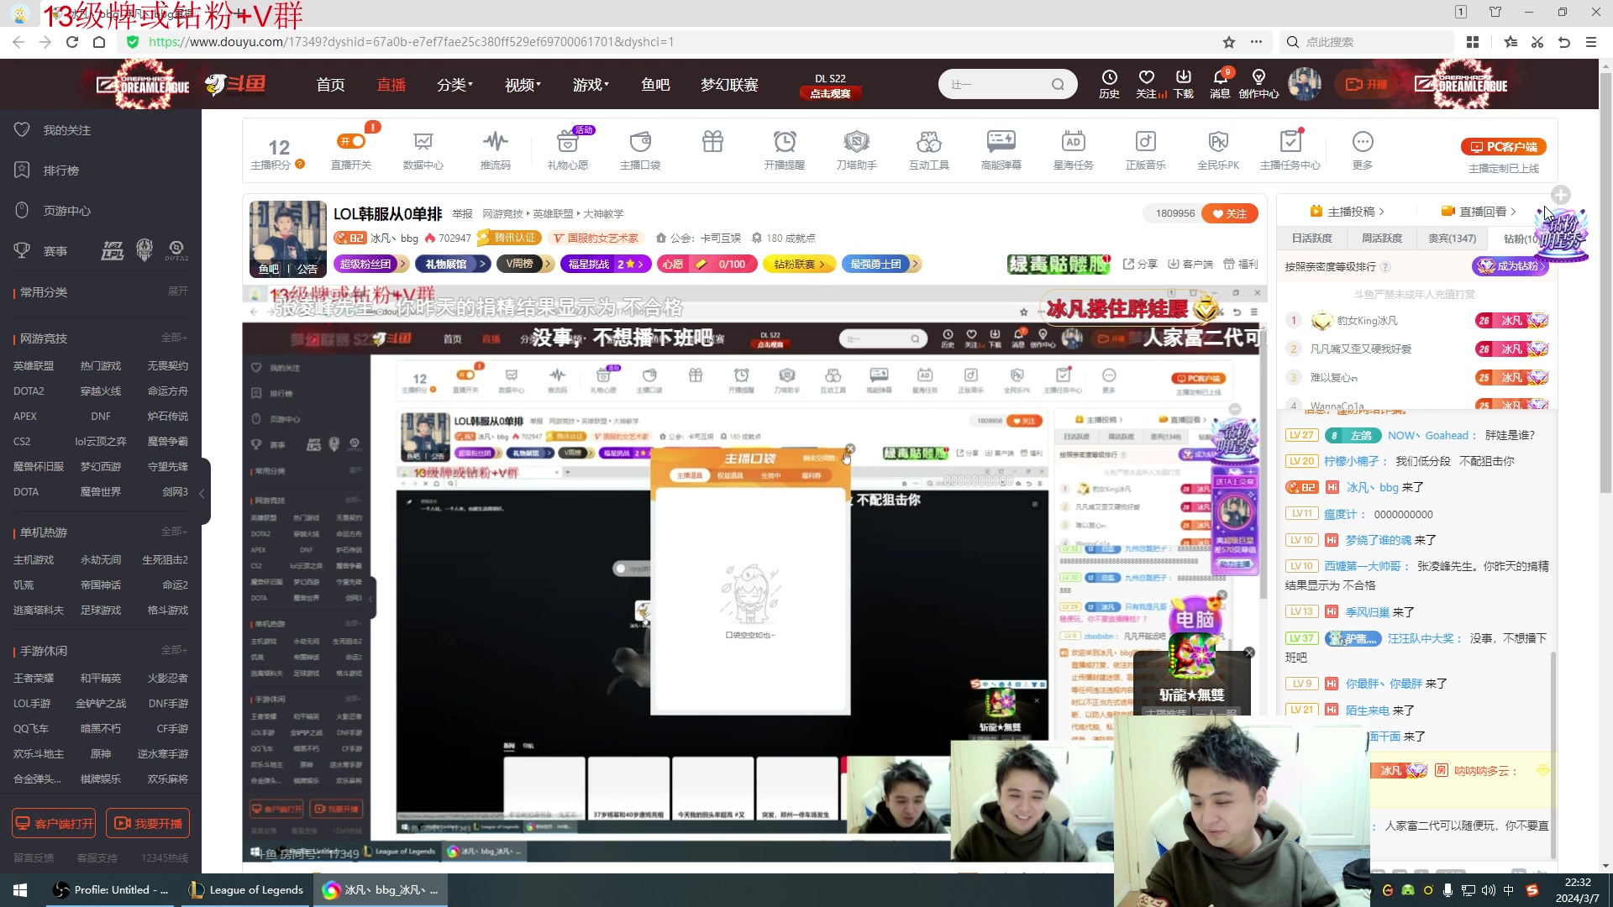Screen dimensions: 1613x907
Task: Click 关注 follow button next to 1809956
Action: pyautogui.click(x=1229, y=213)
